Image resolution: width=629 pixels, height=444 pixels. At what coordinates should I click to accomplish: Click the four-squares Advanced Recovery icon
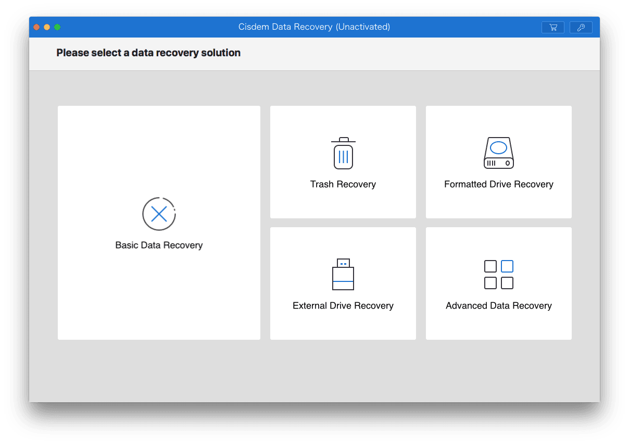pyautogui.click(x=499, y=275)
